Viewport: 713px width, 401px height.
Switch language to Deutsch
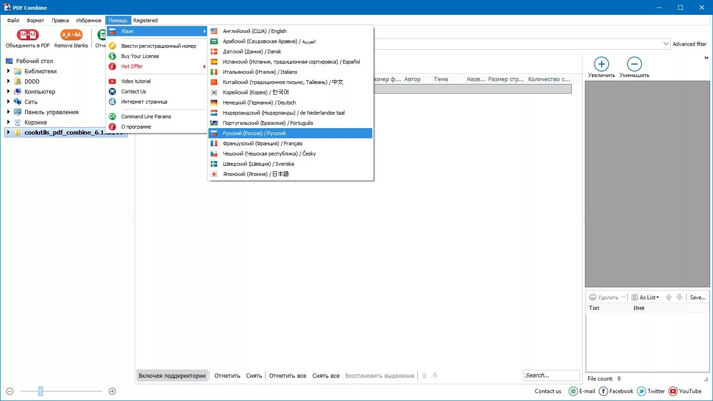(x=290, y=103)
